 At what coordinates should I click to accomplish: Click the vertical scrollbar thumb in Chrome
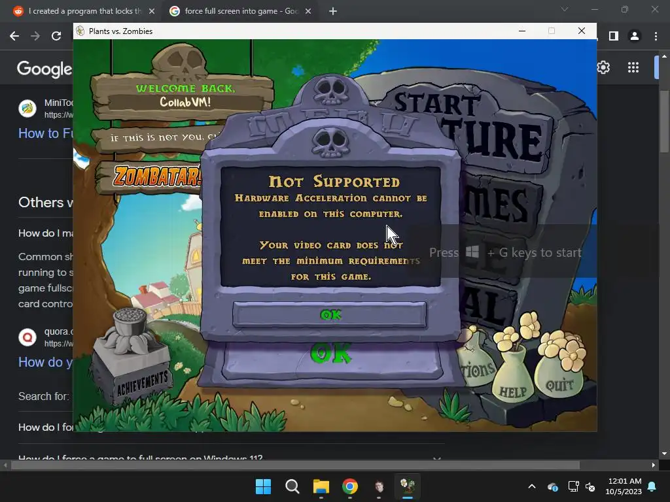664,121
